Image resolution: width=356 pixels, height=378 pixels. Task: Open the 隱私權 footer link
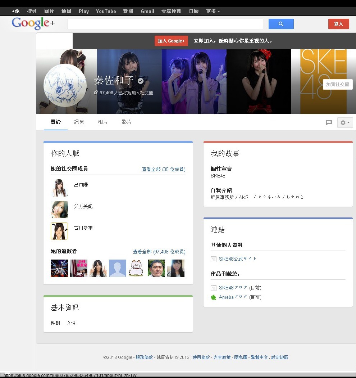(241, 357)
